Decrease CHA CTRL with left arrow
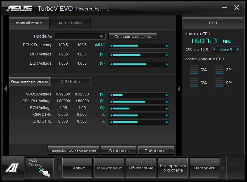Screen dimensions: 247x182 tap(111, 115)
